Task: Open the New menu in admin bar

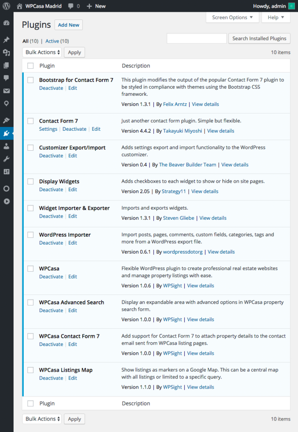Action: [x=96, y=6]
